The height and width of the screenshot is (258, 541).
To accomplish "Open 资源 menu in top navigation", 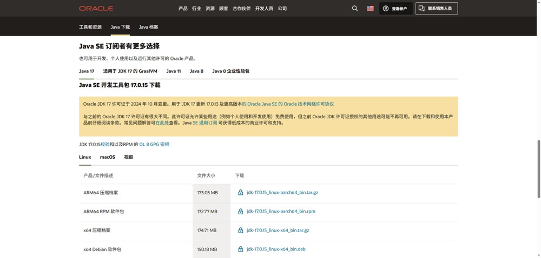I will (x=210, y=9).
